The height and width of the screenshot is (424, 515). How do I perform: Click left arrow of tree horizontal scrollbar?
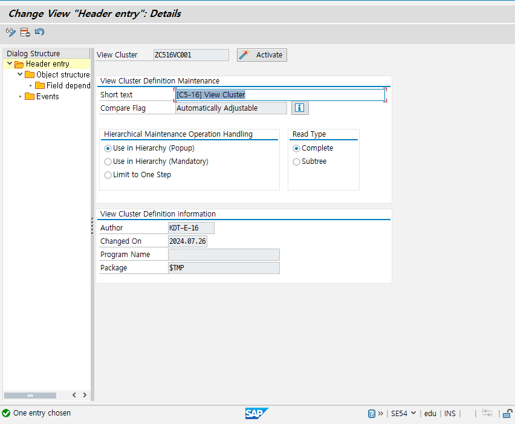click(x=74, y=395)
